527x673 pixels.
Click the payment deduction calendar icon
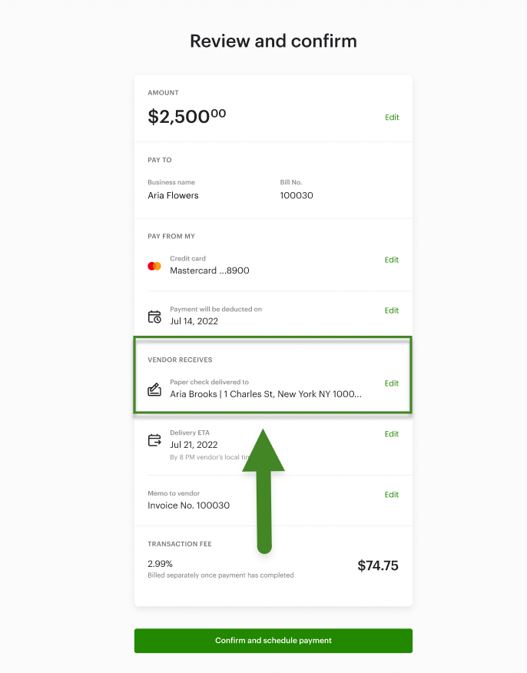pyautogui.click(x=154, y=317)
